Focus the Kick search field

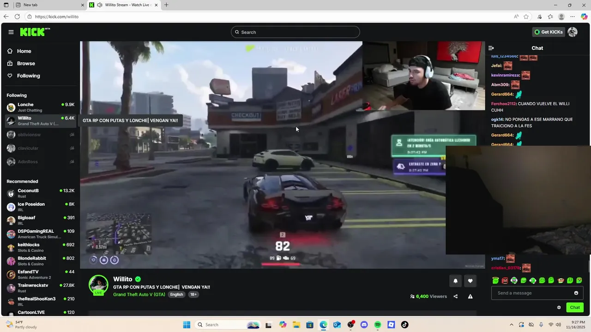[x=295, y=32]
